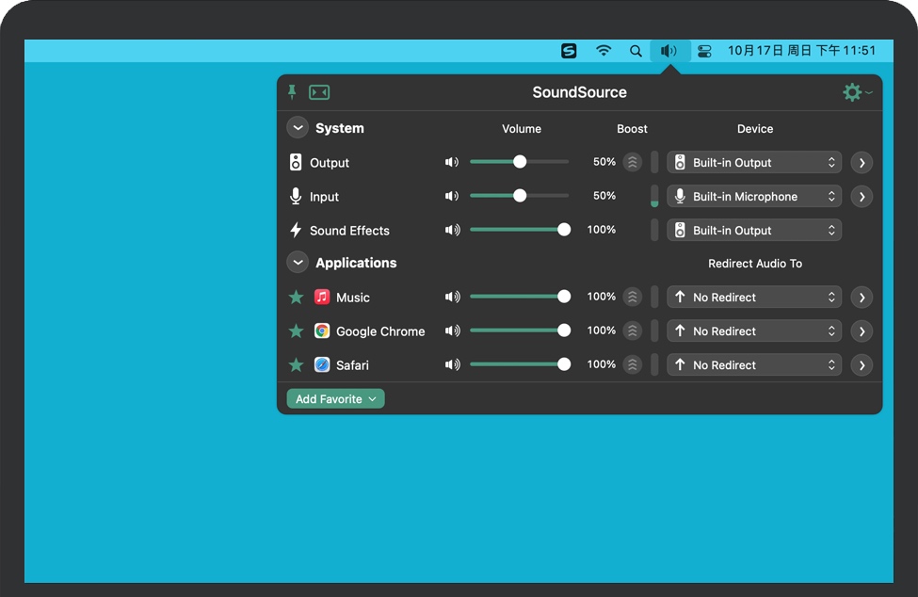Toggle favorite star for Music
This screenshot has width=918, height=597.
296,297
